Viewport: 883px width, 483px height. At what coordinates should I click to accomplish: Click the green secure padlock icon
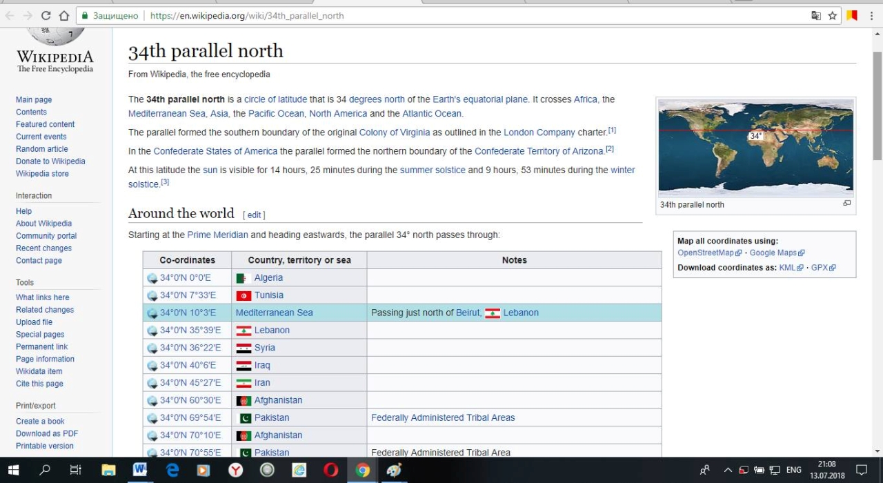click(x=83, y=15)
